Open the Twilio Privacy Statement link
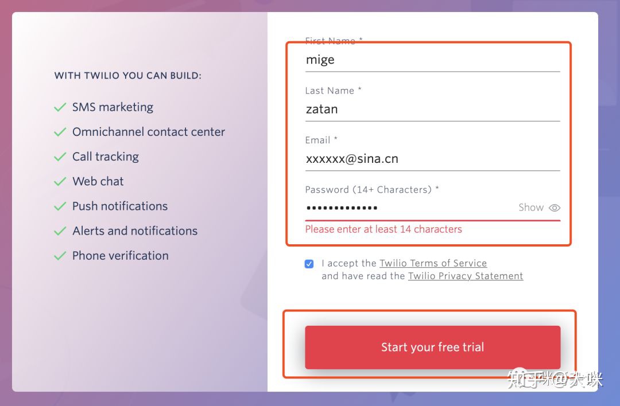Viewport: 620px width, 406px height. [465, 276]
